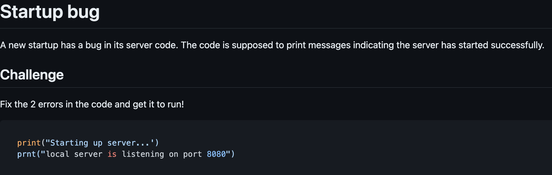Click the mismatched single quote after "server..."
This screenshot has height=175, width=552.
(x=152, y=143)
